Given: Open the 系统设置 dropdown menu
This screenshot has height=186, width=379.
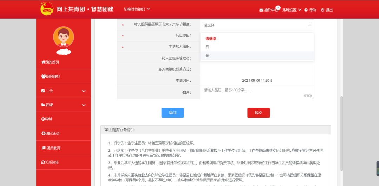Looking at the screenshot, I should pos(292,10).
